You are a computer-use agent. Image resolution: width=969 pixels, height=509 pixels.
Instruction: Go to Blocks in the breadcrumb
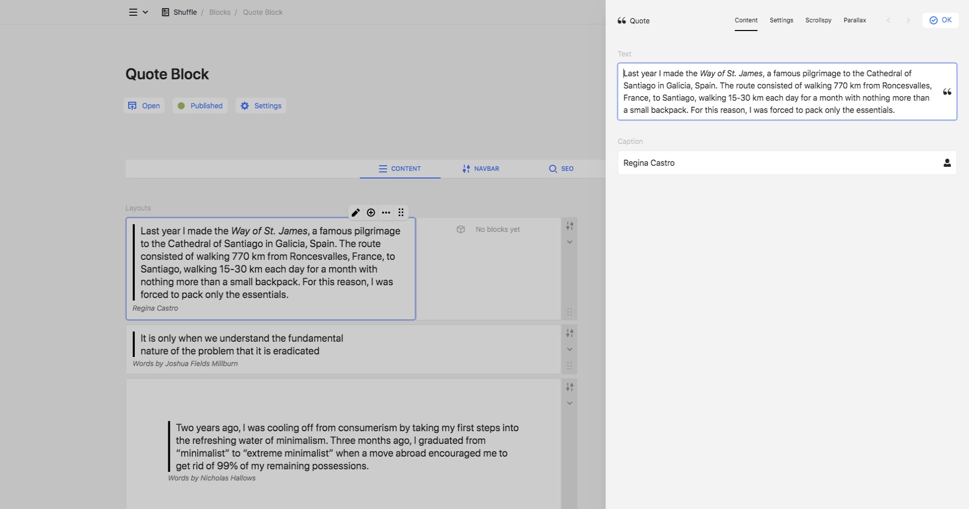pos(220,12)
